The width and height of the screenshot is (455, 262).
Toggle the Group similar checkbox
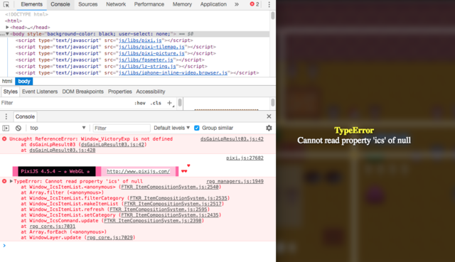coord(197,128)
